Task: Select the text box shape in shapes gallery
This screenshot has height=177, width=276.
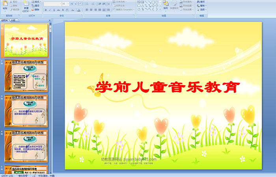Action: (139, 2)
